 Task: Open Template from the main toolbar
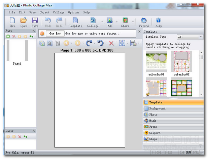pos(76,22)
